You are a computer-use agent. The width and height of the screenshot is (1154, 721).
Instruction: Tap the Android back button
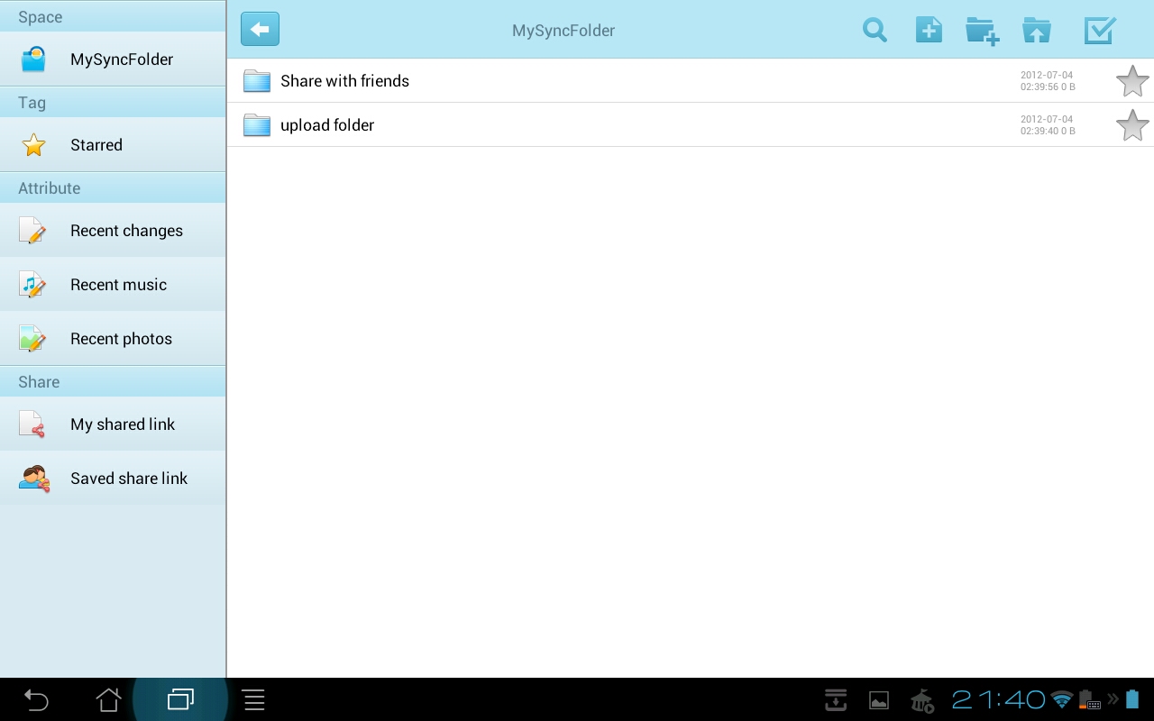tap(36, 699)
